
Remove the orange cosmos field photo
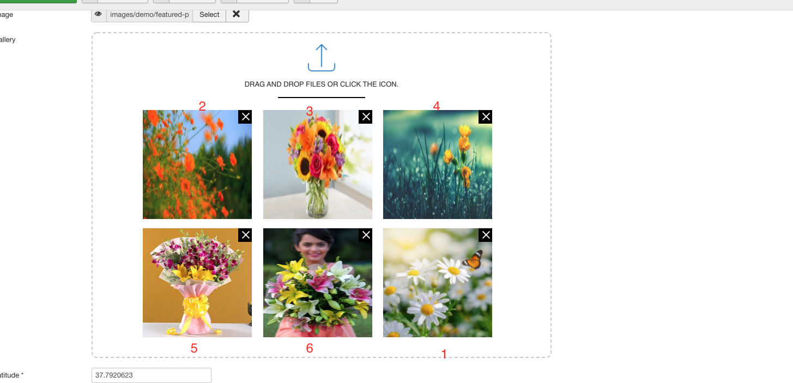pyautogui.click(x=245, y=117)
